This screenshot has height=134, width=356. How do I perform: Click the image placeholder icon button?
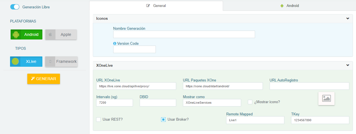(x=326, y=98)
